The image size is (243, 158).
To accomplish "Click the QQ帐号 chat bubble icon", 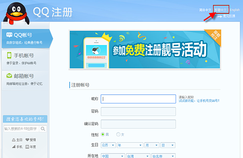I will (9, 35).
